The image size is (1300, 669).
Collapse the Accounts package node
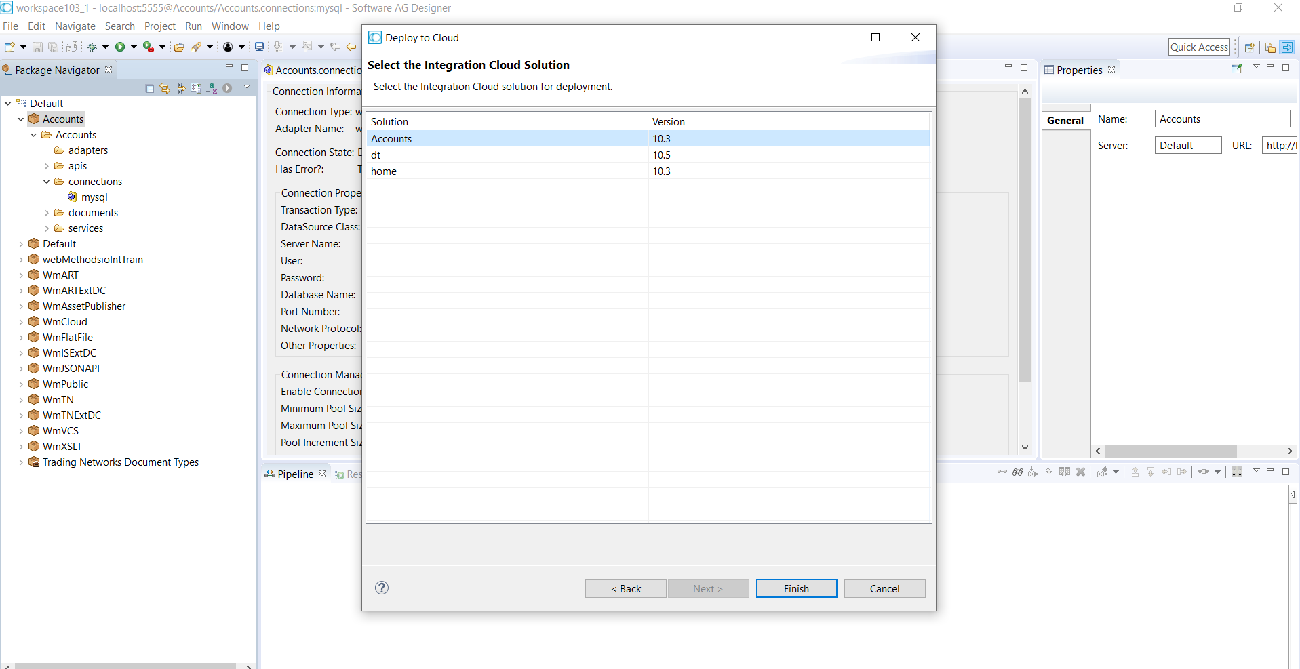point(20,119)
